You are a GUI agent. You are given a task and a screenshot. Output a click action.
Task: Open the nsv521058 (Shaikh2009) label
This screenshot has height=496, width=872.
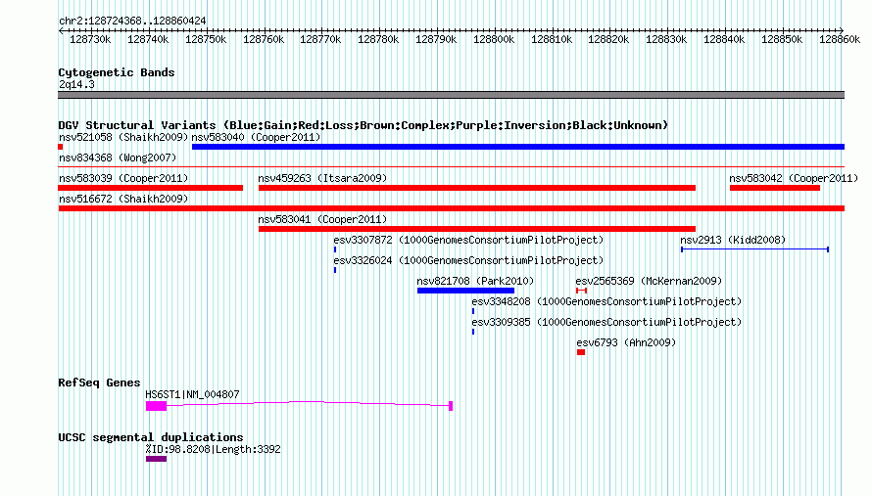click(x=123, y=137)
